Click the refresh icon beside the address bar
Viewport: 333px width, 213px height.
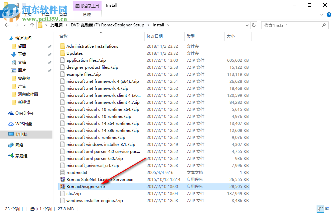pyautogui.click(x=253, y=25)
